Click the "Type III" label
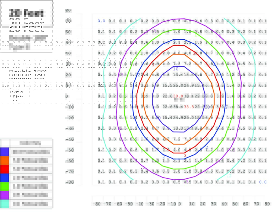 20,94
